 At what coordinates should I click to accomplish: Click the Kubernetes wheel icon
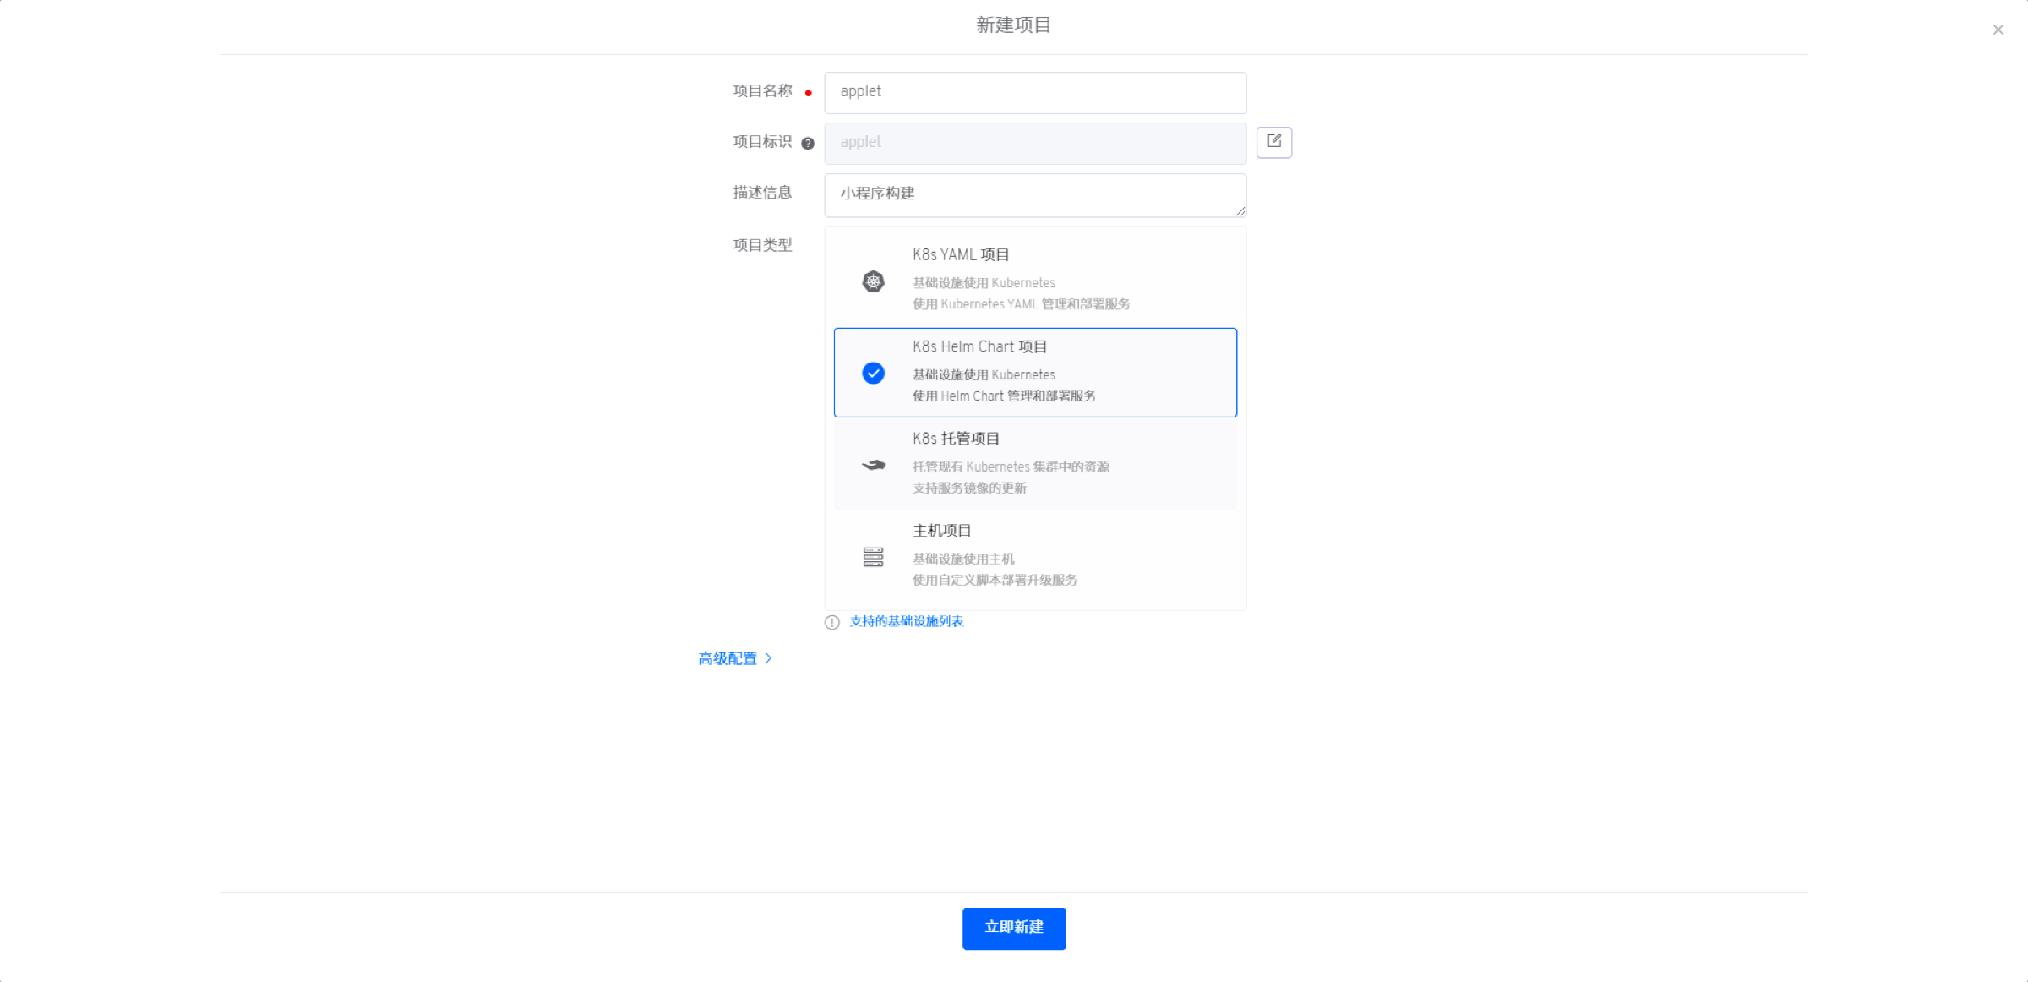click(873, 281)
